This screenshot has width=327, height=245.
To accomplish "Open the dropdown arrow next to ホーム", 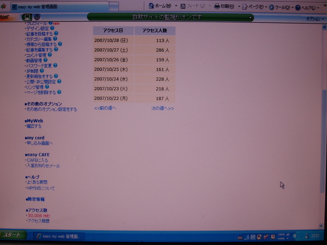I will (x=176, y=6).
